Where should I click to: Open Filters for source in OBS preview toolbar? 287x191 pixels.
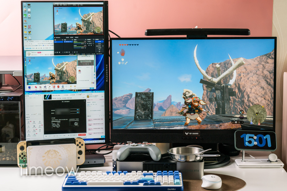click(x=71, y=38)
